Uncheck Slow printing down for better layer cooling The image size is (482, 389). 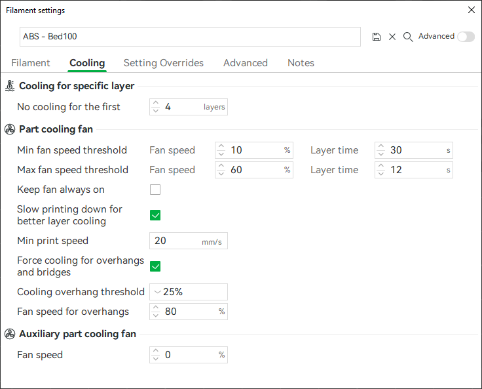155,215
